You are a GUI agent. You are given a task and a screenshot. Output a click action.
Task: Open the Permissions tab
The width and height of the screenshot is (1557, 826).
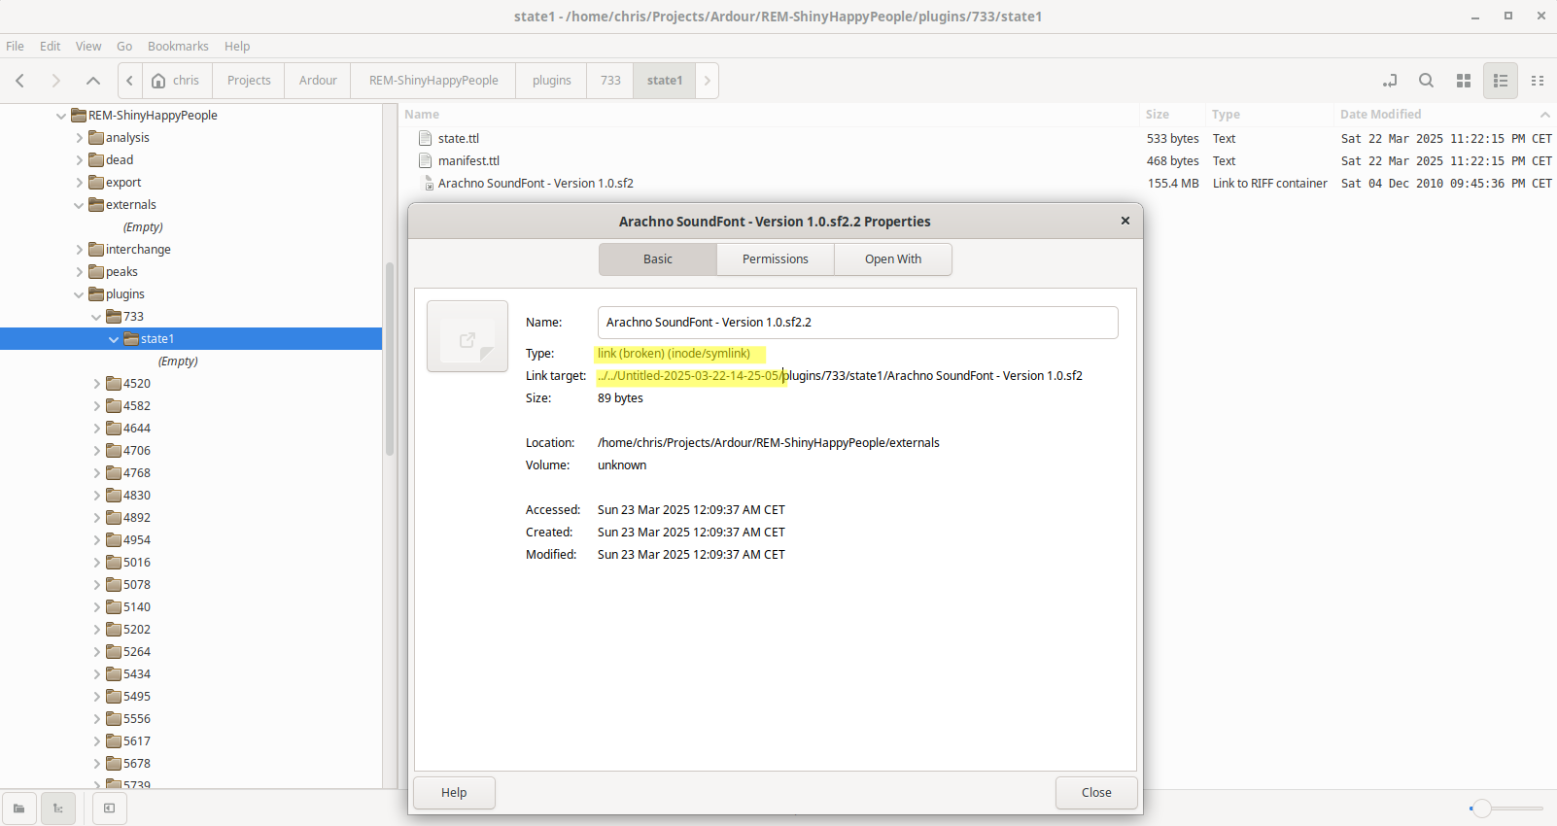tap(775, 259)
